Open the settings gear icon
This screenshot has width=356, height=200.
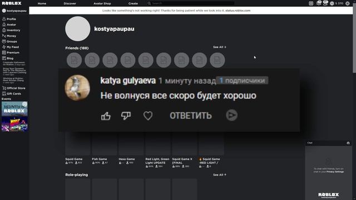point(347,3)
